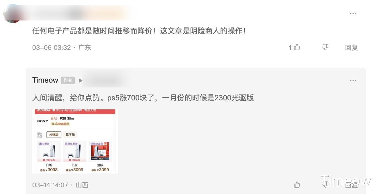The height and width of the screenshot is (194, 377).
Task: Open more options for the top comment
Action: (x=353, y=13)
